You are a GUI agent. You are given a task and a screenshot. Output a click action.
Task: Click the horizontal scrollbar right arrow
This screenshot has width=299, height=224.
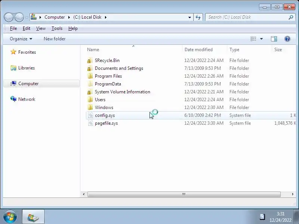293,194
